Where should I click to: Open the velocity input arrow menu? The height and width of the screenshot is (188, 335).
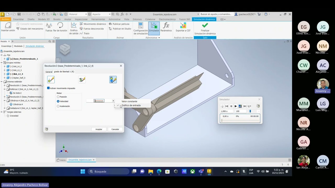[x=113, y=101]
